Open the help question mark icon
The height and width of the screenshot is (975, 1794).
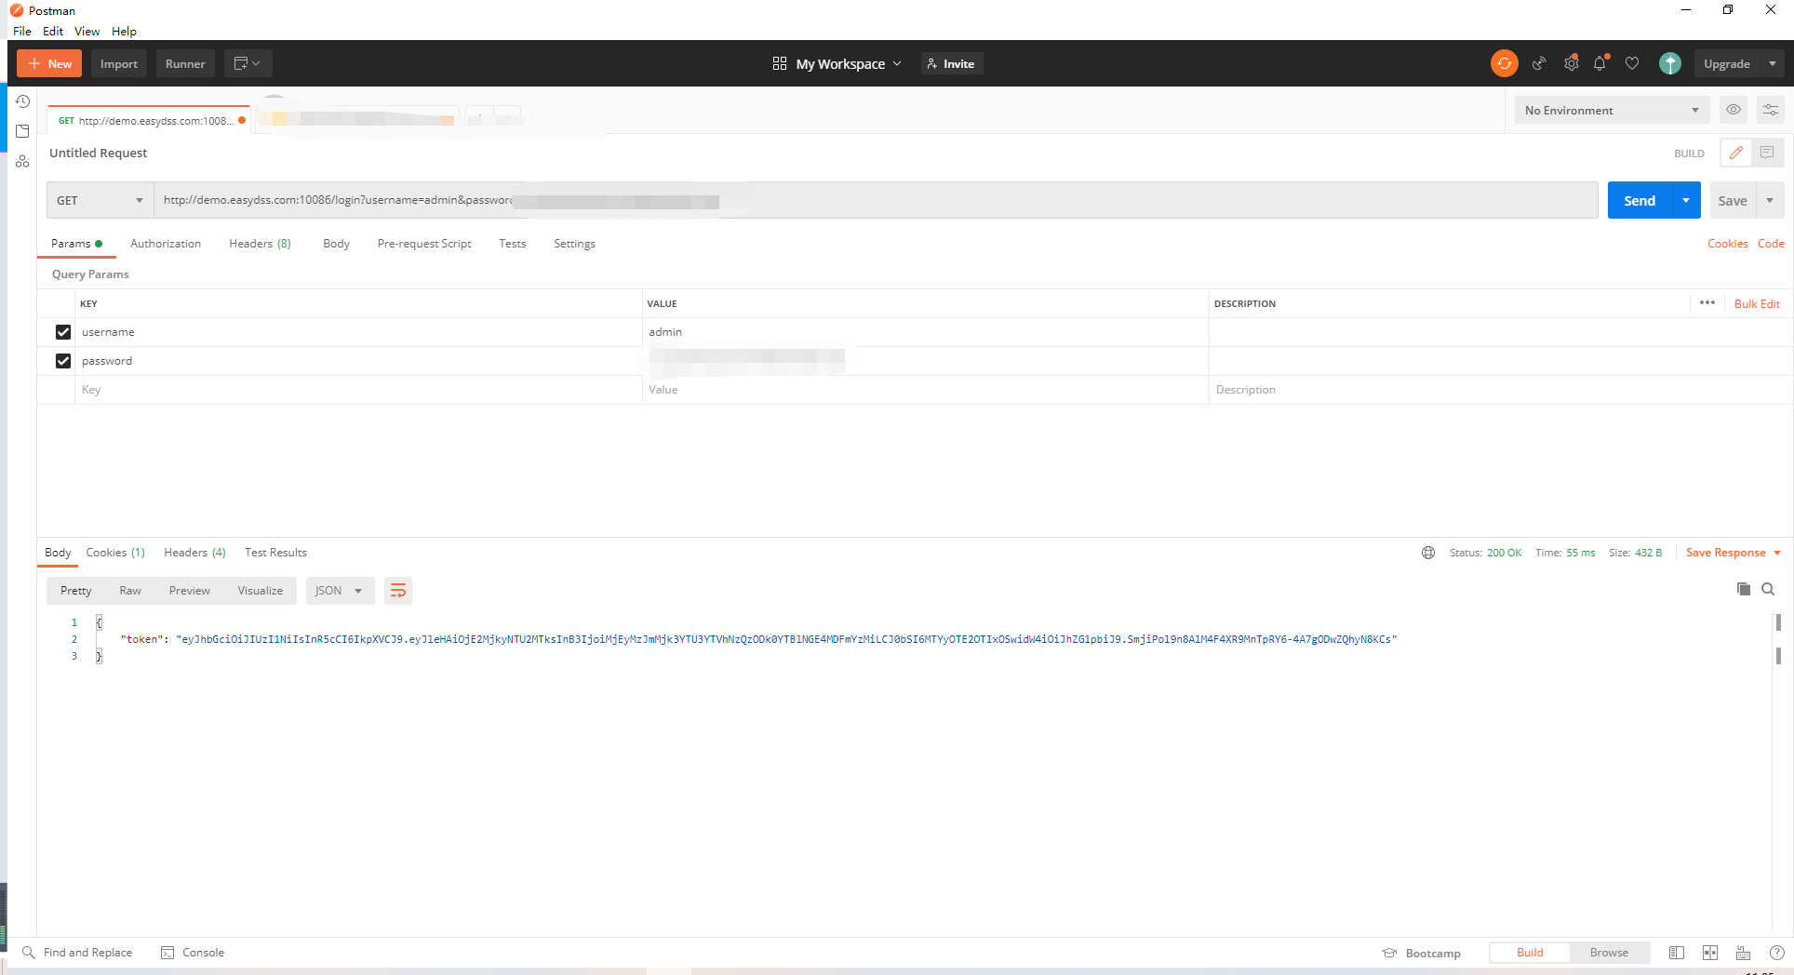[1777, 953]
